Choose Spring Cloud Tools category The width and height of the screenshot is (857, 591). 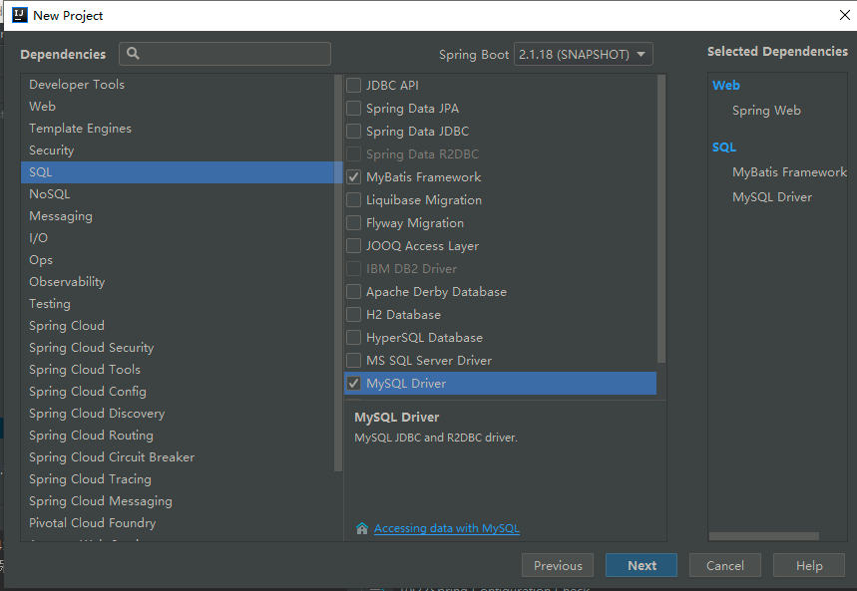pyautogui.click(x=178, y=369)
